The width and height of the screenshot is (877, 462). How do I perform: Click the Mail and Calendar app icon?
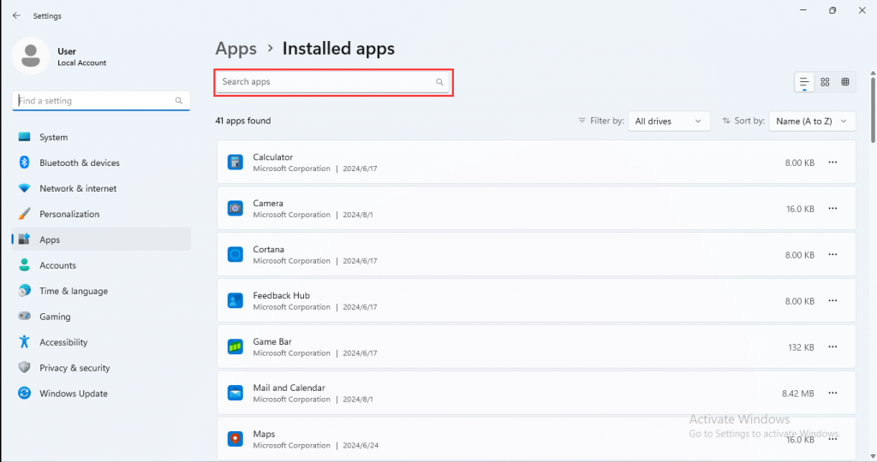coord(236,394)
